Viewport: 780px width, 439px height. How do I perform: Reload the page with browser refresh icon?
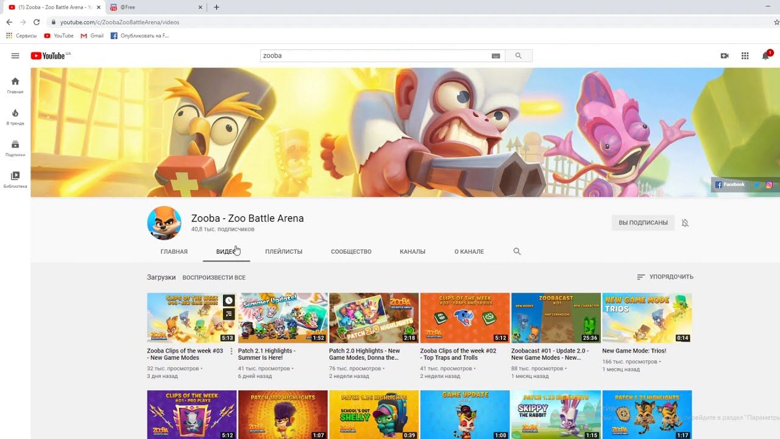coord(37,22)
